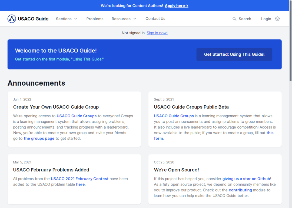
Task: Click the Apply here link in banner
Action: coord(176,6)
